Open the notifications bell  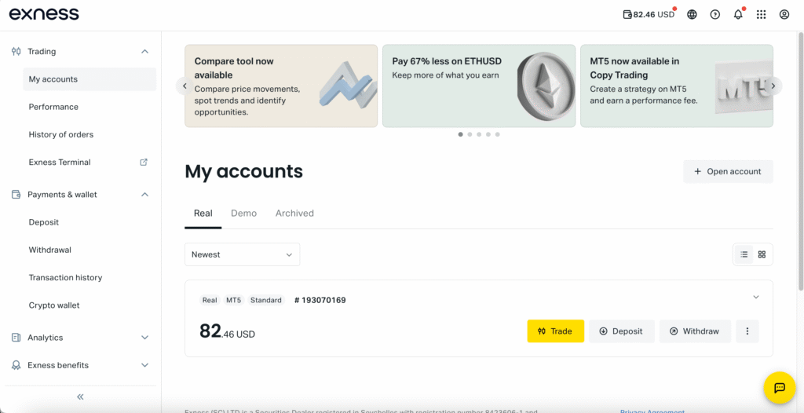[738, 14]
